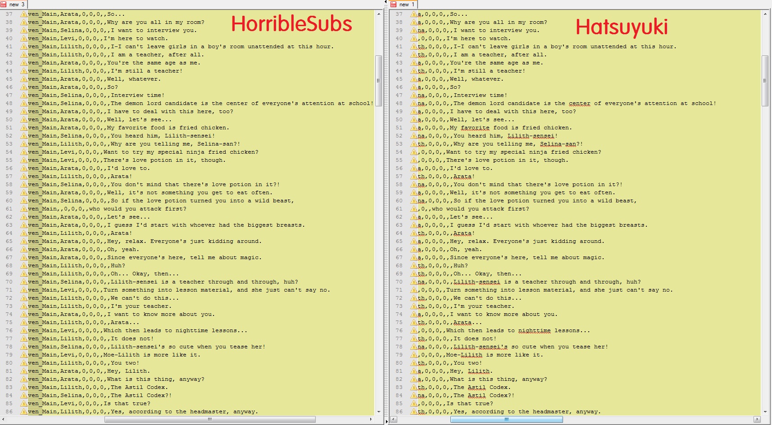Click warning marker on left pane line 37
The width and height of the screenshot is (772, 425).
pyautogui.click(x=24, y=14)
